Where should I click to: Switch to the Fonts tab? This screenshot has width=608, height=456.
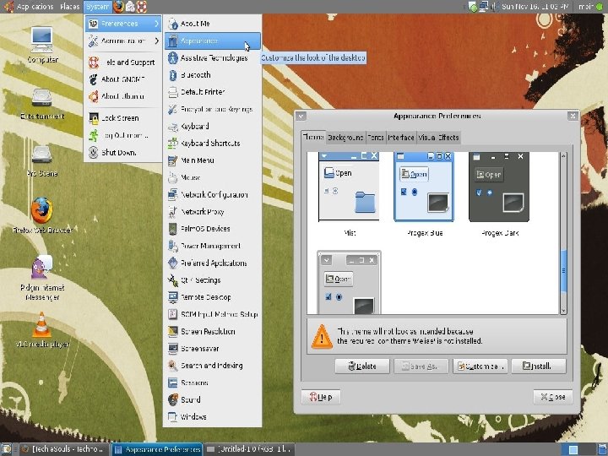coord(375,138)
